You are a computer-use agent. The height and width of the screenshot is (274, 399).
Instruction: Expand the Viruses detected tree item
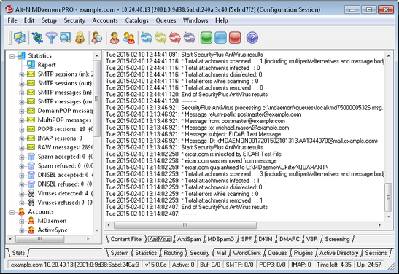(x=22, y=194)
